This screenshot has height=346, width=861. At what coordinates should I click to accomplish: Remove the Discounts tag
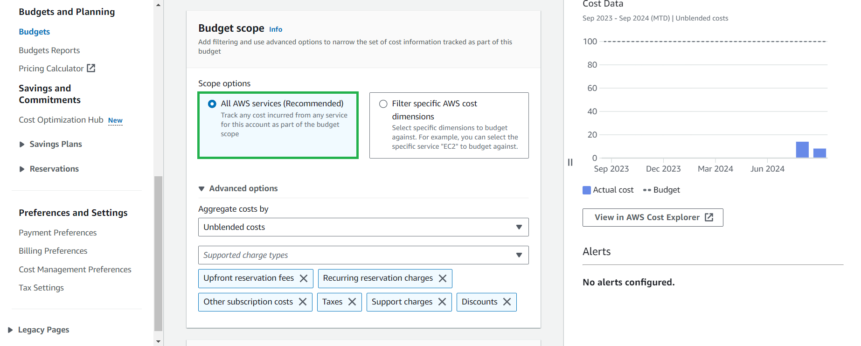point(507,302)
